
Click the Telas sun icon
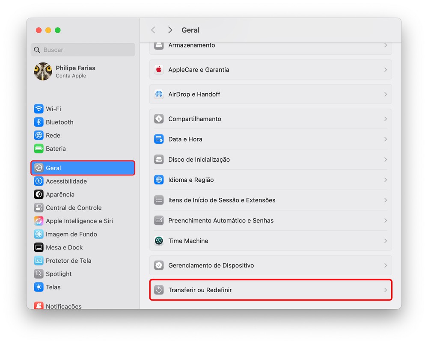click(x=39, y=287)
